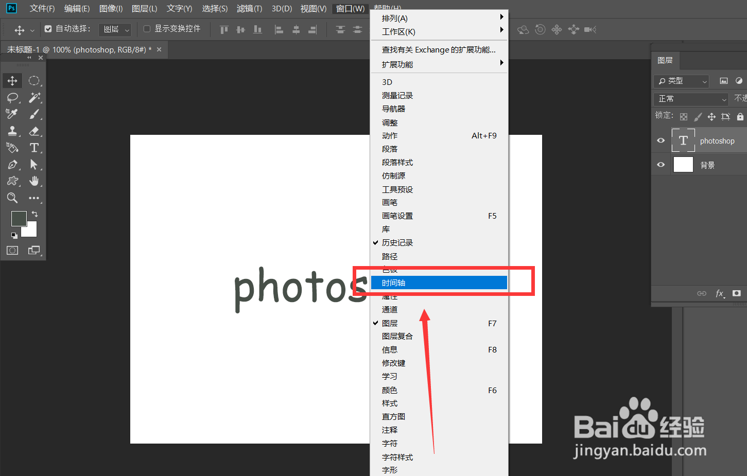Select the Custom Shape tool
The image size is (747, 476).
coord(12,181)
